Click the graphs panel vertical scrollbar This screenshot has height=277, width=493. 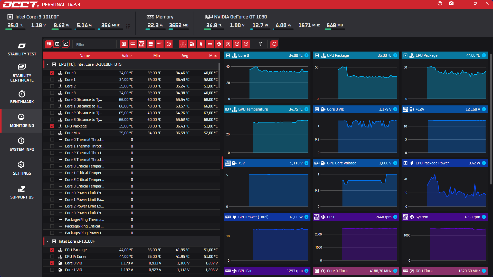(x=491, y=119)
